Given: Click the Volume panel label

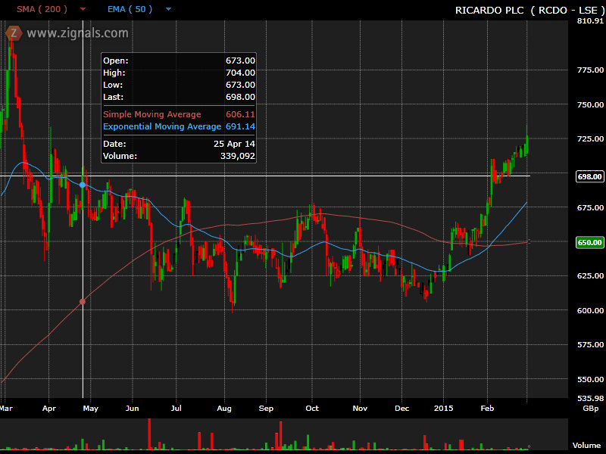Looking at the screenshot, I should tap(586, 446).
